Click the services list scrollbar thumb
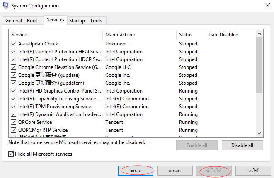The image size is (274, 178). pyautogui.click(x=259, y=64)
